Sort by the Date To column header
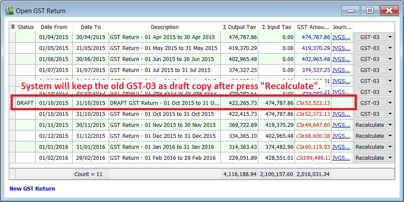This screenshot has width=404, height=202. [x=91, y=27]
